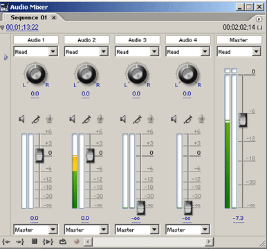This screenshot has width=267, height=249.
Task: Click the Audio 2 pan value 0.0
Action: [86, 94]
